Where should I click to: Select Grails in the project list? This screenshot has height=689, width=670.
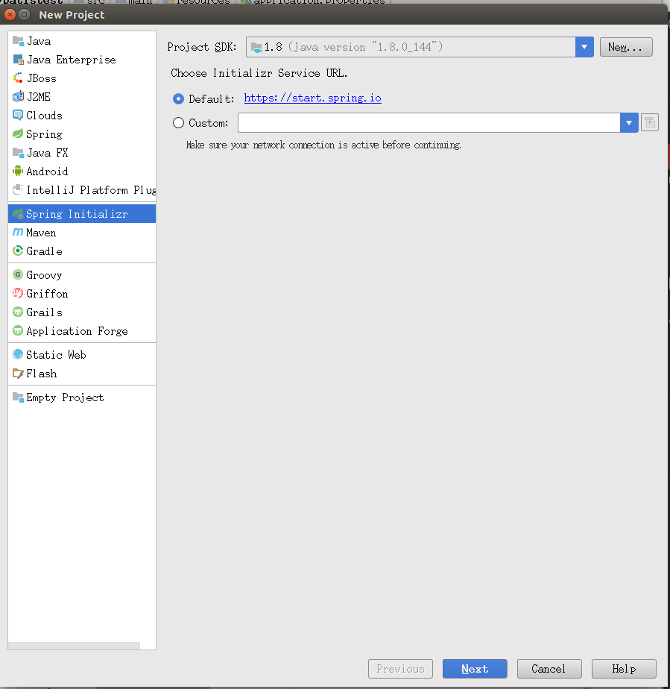click(x=45, y=312)
